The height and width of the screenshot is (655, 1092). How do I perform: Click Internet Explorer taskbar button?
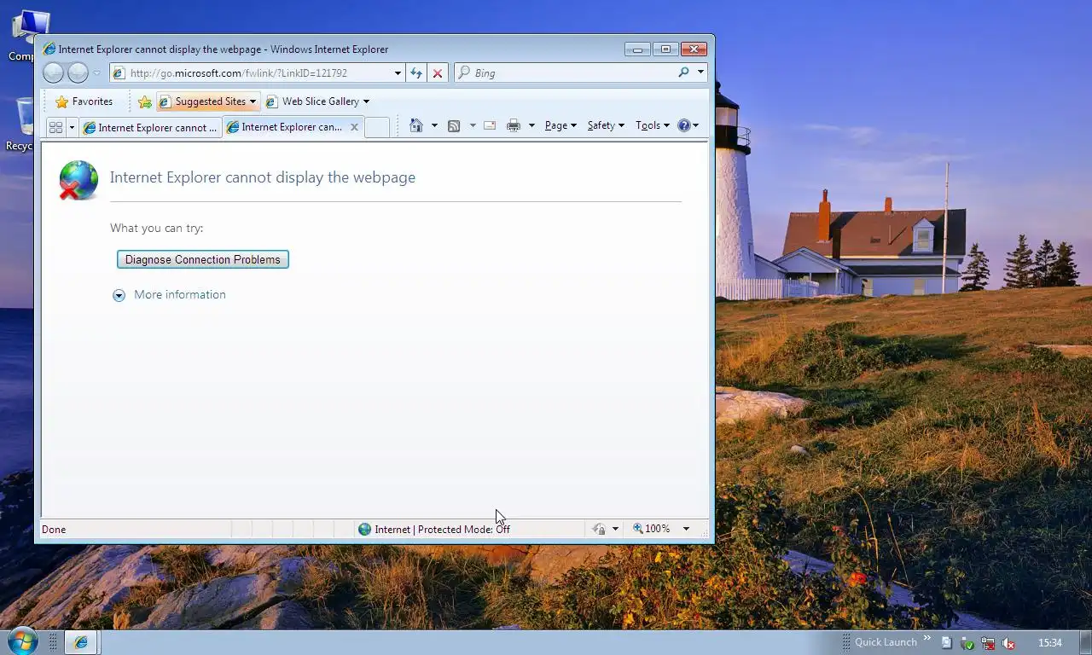[81, 642]
